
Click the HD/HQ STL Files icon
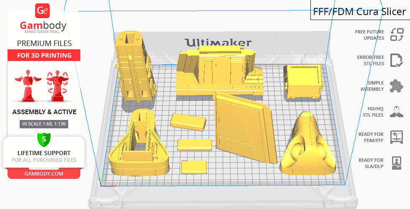pyautogui.click(x=396, y=112)
